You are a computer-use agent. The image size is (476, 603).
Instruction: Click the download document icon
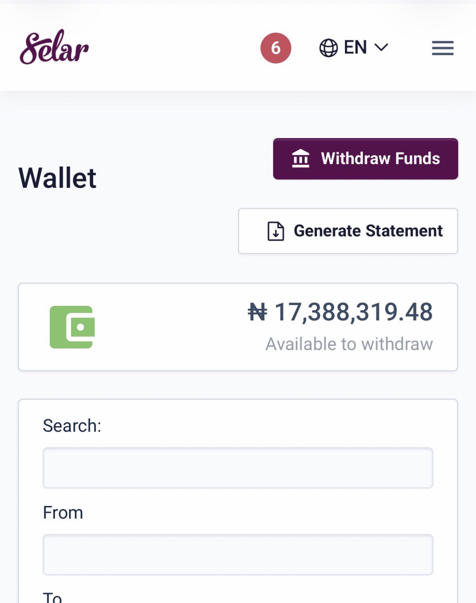point(276,231)
